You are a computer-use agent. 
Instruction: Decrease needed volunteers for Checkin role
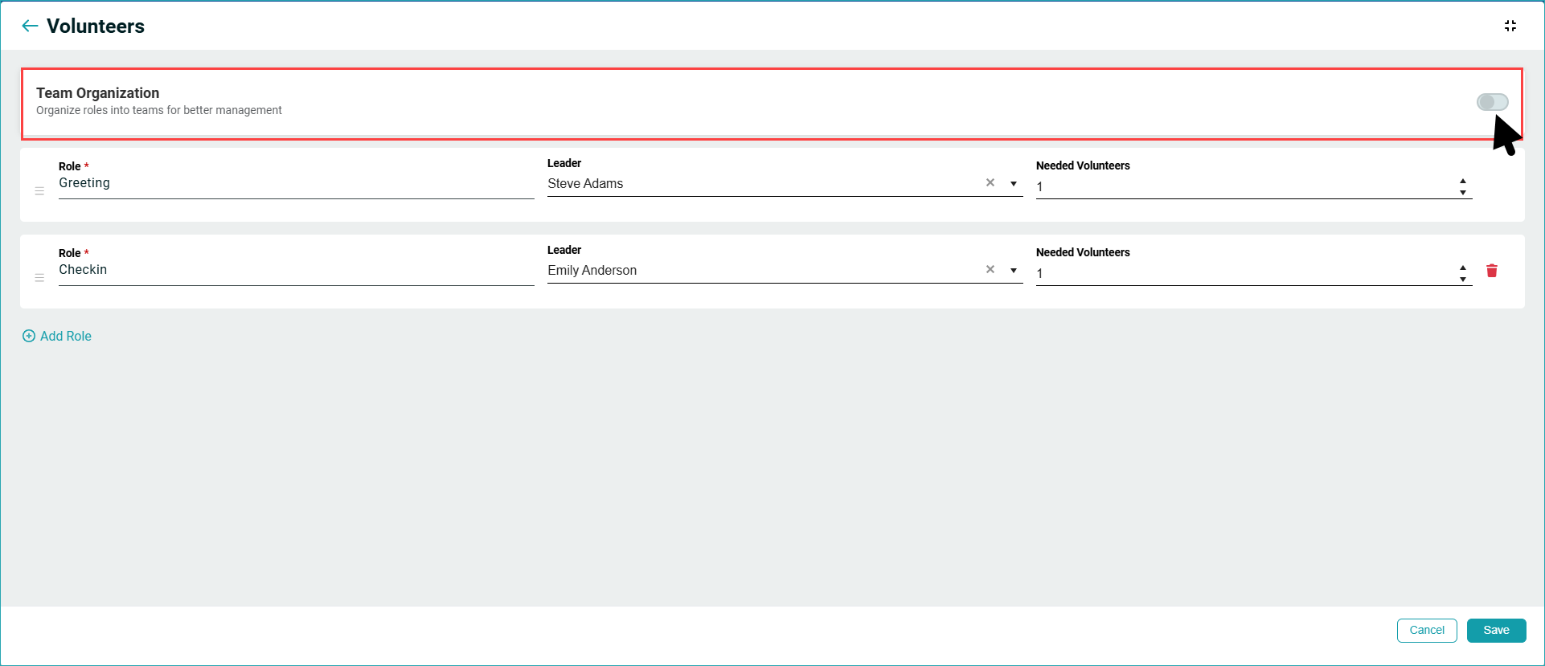click(x=1462, y=280)
